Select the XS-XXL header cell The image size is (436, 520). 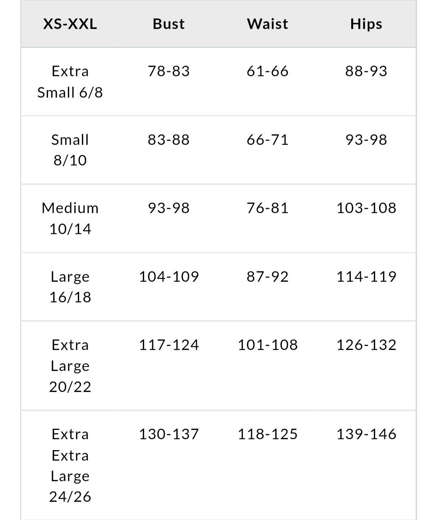pos(70,24)
